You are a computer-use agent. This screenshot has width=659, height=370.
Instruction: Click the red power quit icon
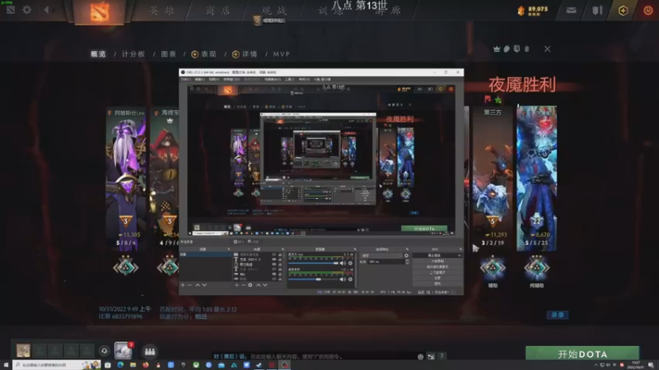coord(648,11)
